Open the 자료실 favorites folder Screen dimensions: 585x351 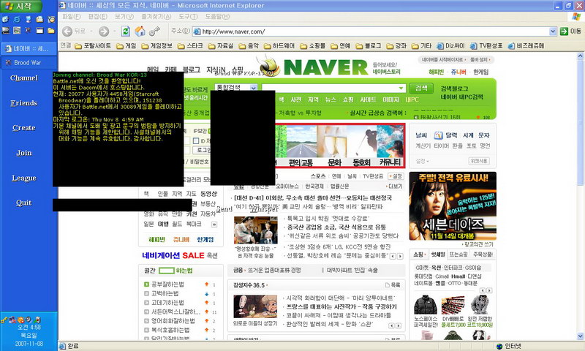[x=221, y=46]
